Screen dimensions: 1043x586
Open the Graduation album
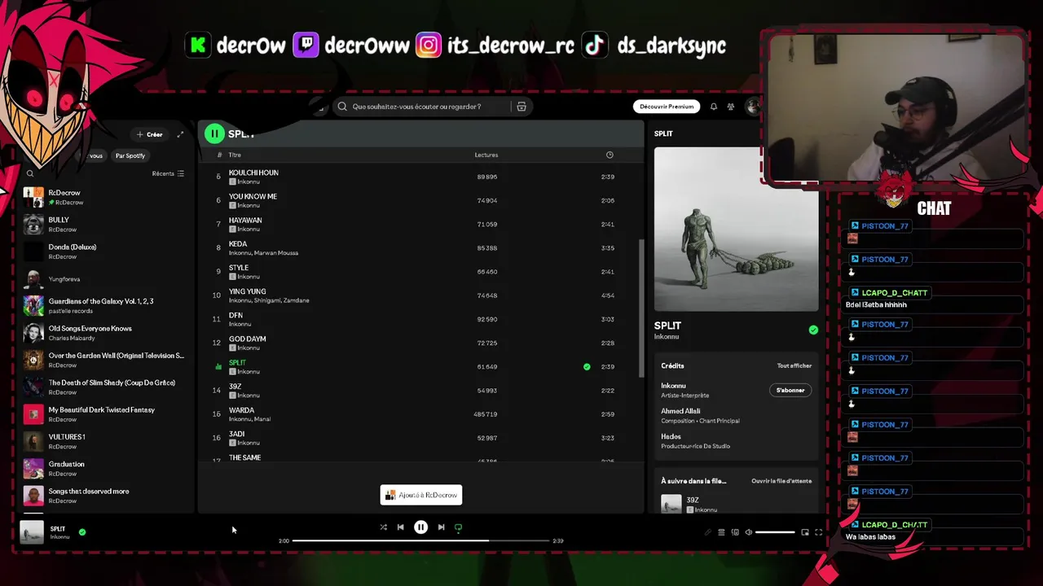point(106,469)
